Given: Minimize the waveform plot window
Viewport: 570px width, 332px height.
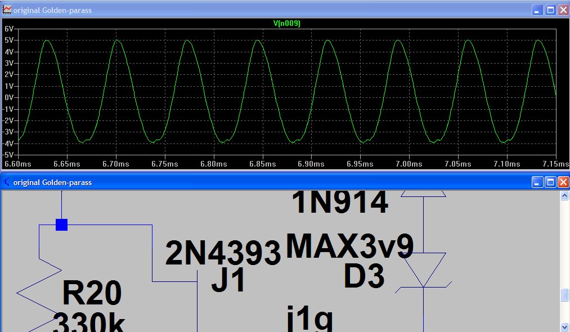Looking at the screenshot, I should tap(537, 10).
